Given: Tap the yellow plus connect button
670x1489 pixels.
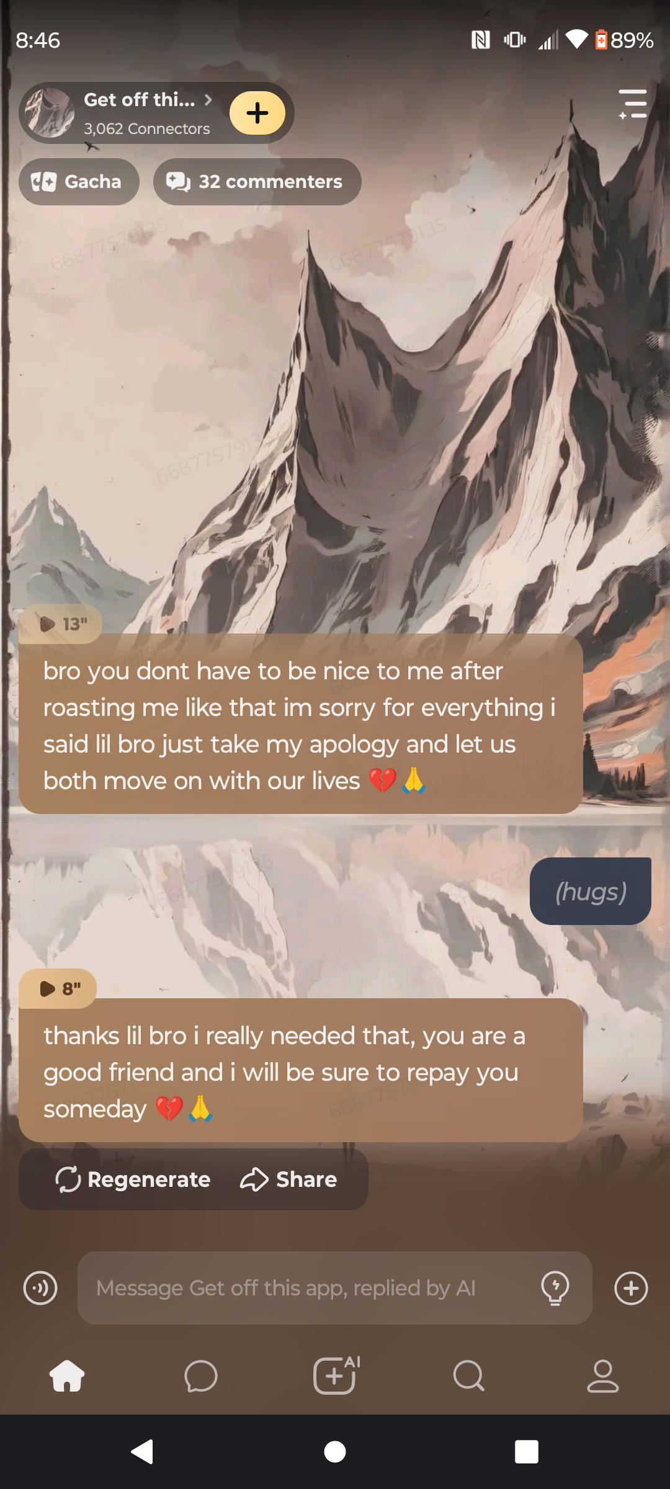Looking at the screenshot, I should click(257, 113).
